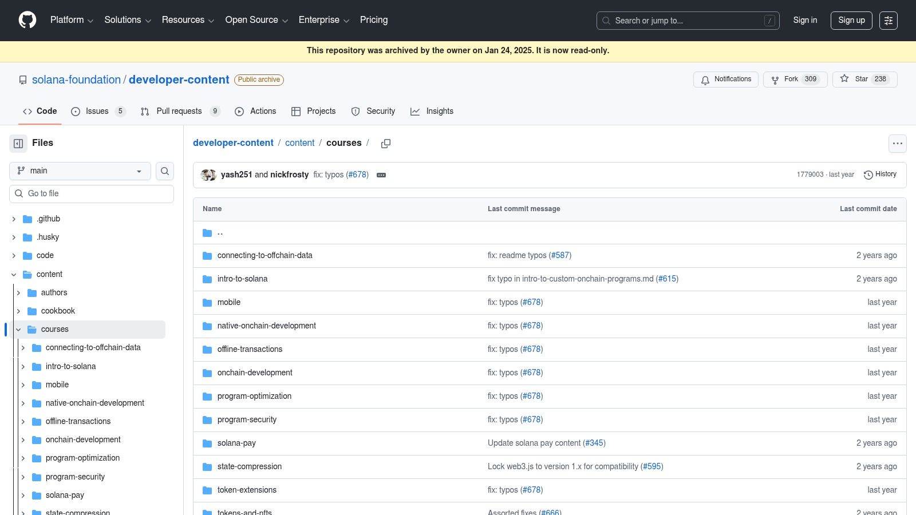Focus the Search or jump to field
916x515 pixels.
click(688, 21)
